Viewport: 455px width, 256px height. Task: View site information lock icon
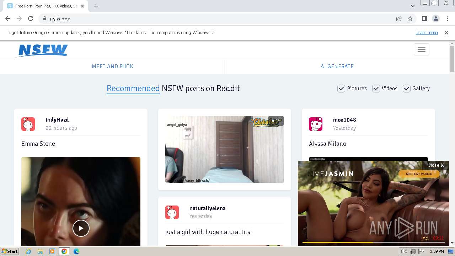tap(44, 18)
